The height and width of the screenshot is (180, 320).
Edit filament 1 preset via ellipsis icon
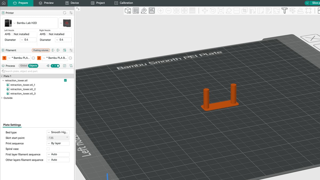tap(34, 58)
